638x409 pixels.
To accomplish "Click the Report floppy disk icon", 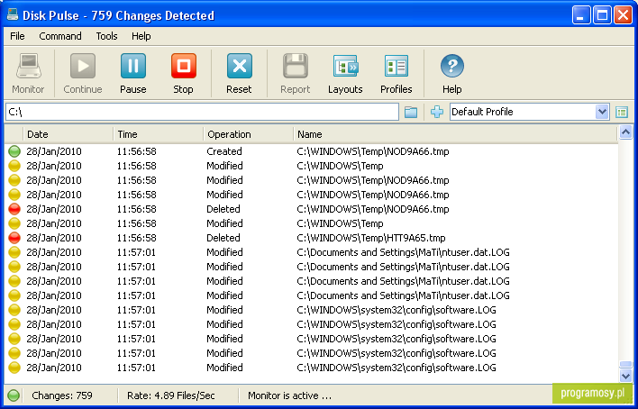I will (x=296, y=66).
